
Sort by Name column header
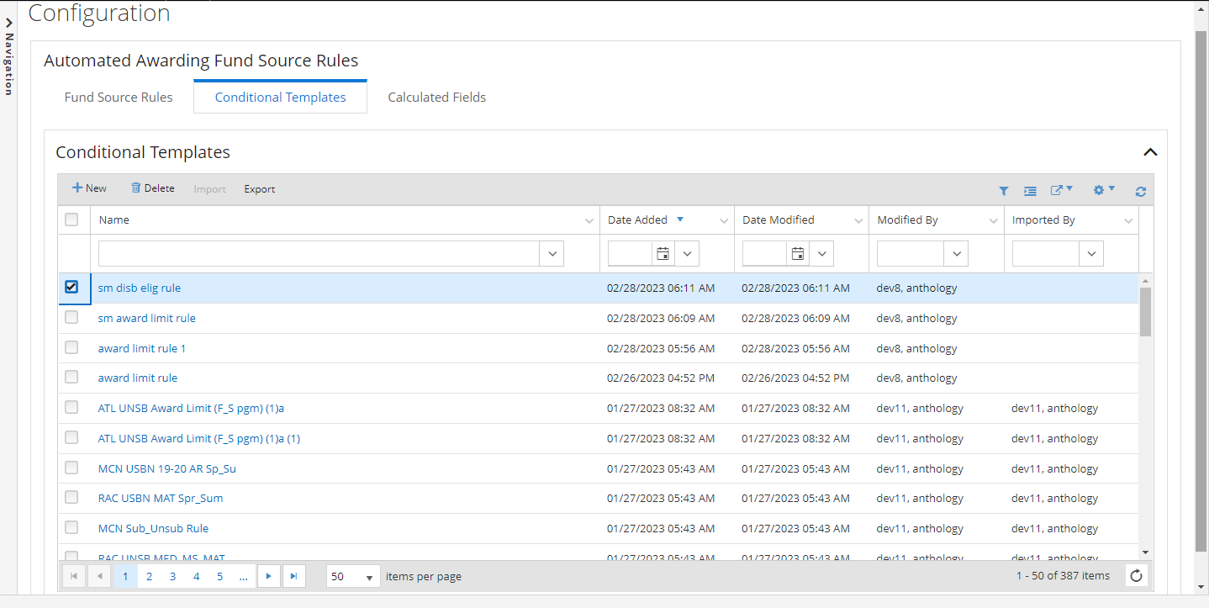[114, 219]
